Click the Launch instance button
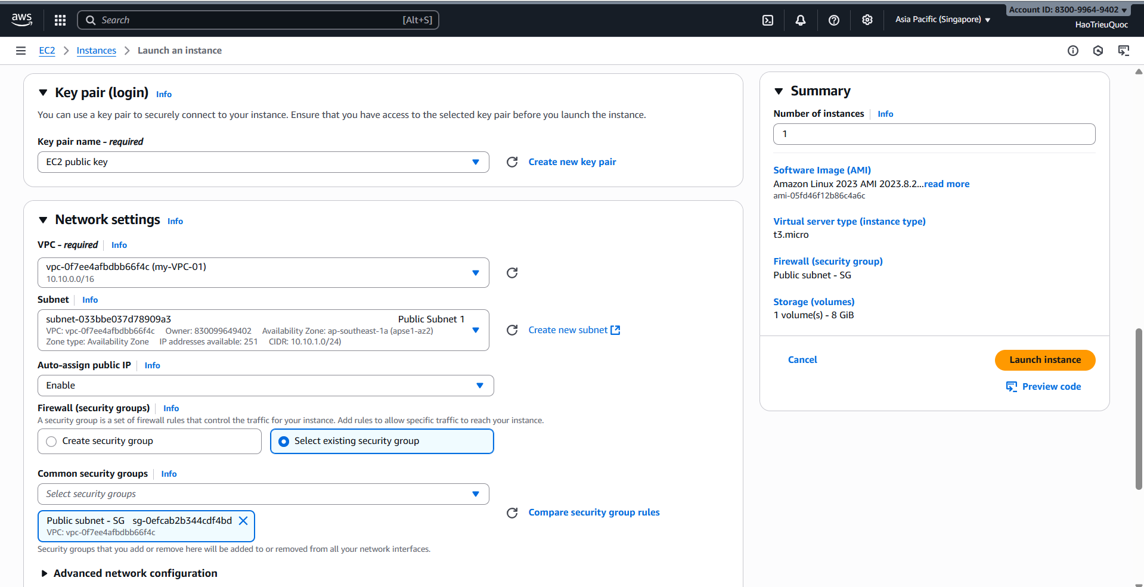 pyautogui.click(x=1044, y=360)
